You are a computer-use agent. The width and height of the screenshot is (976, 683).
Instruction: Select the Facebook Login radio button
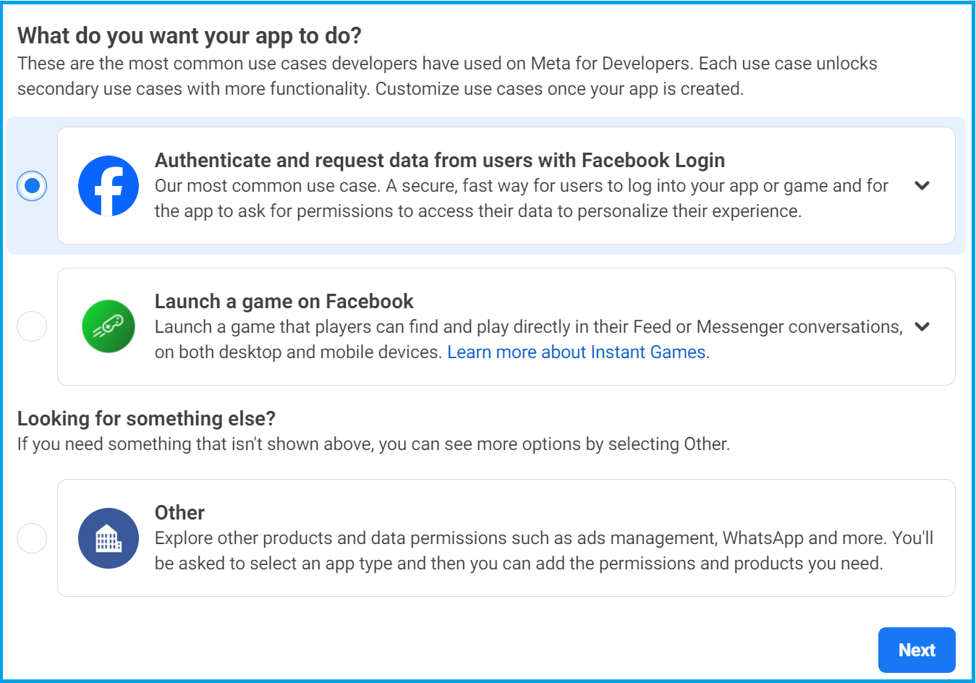tap(32, 186)
